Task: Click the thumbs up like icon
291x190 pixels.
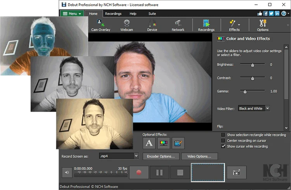Action: click(x=260, y=13)
